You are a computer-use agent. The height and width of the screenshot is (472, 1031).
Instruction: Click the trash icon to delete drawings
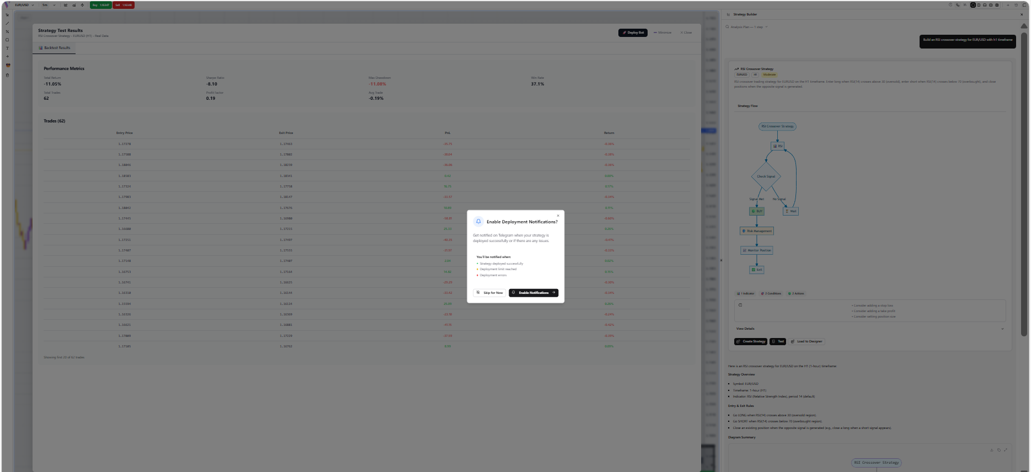7,75
